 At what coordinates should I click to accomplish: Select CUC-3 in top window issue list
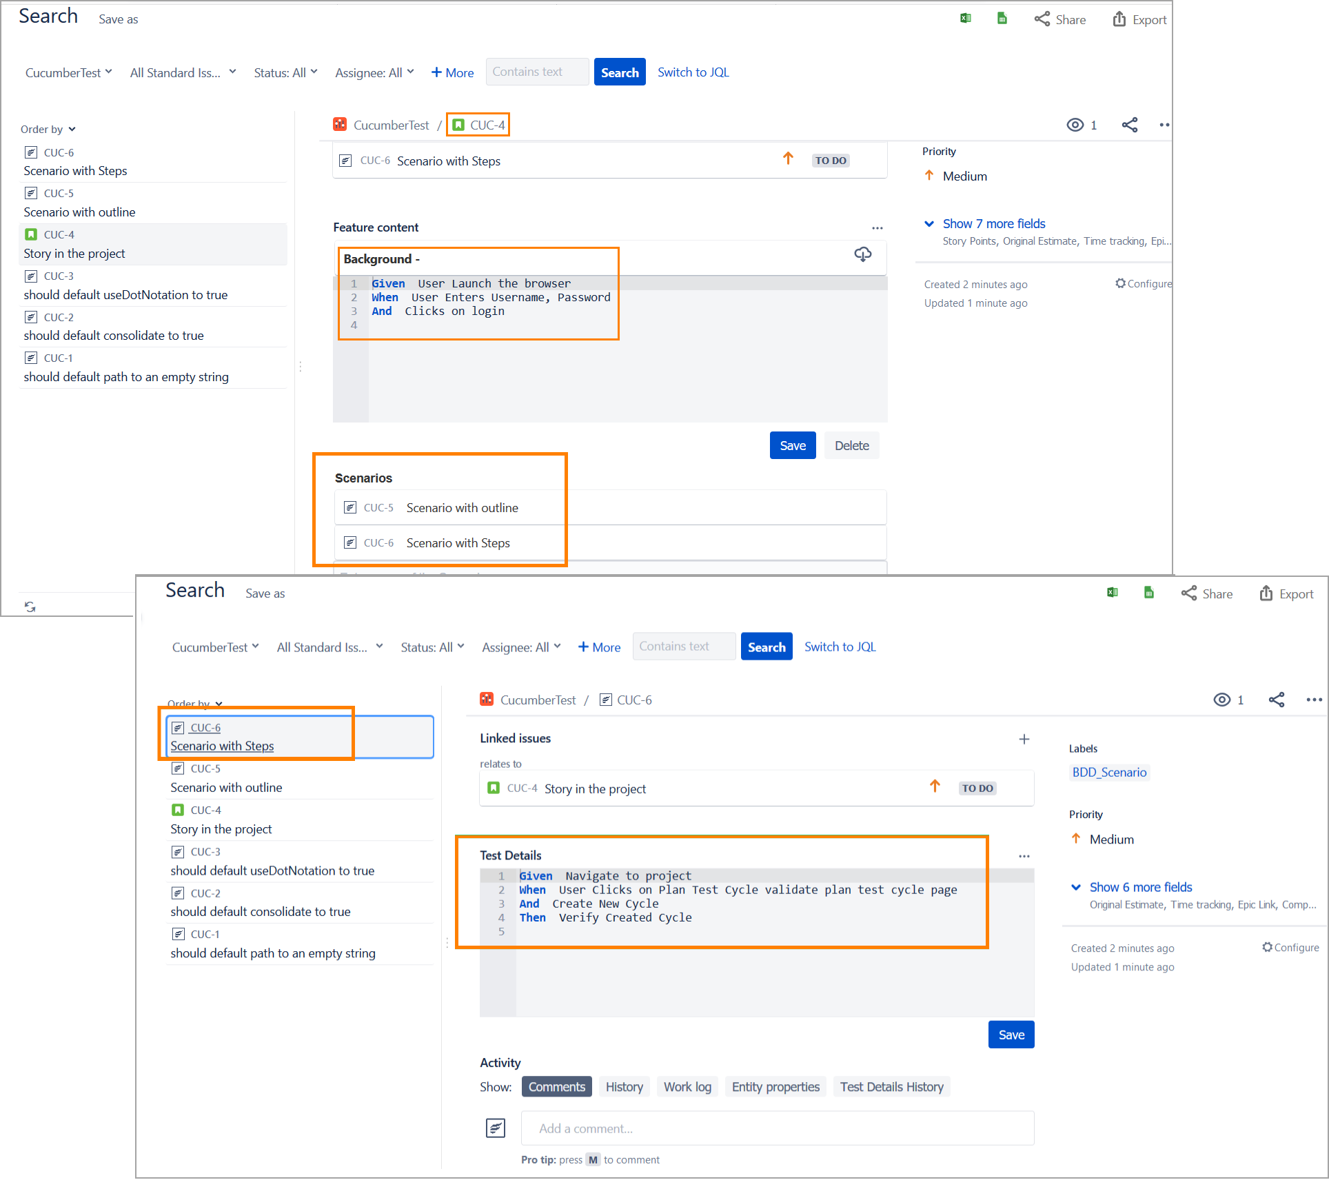tap(153, 285)
